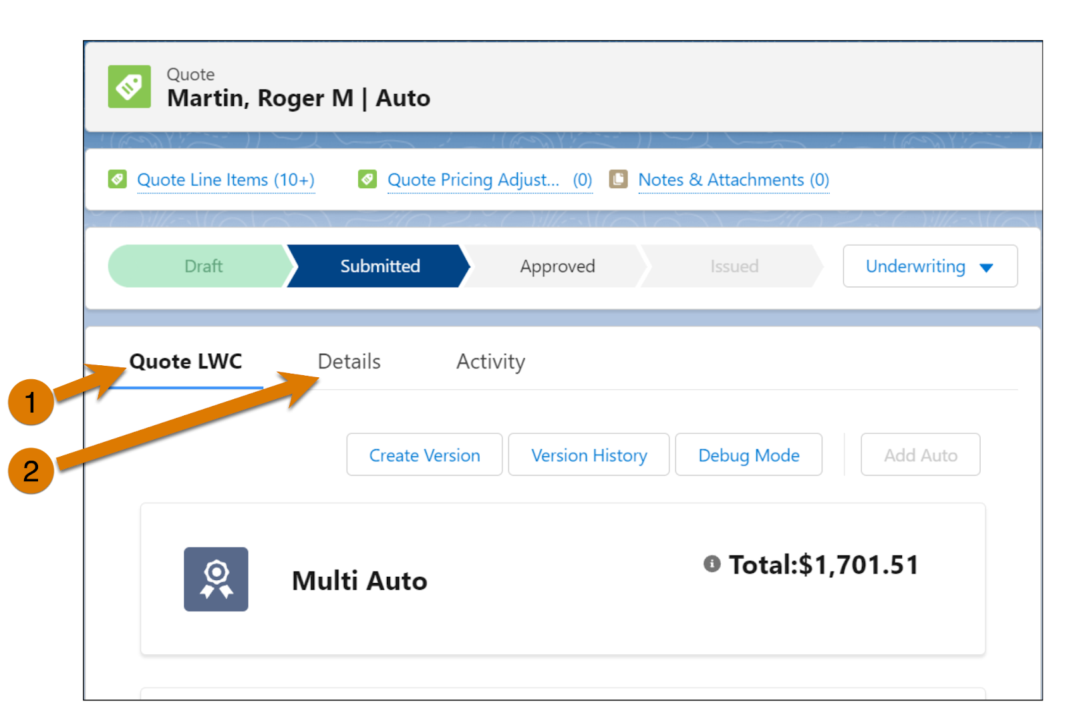Click the (0) count after Quote Pricing Adjust...

(x=583, y=180)
